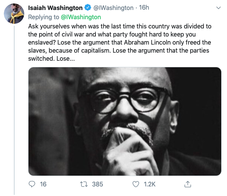This screenshot has width=227, height=196.
Task: Click the Isaiah Washington display name
Action: [x=55, y=8]
